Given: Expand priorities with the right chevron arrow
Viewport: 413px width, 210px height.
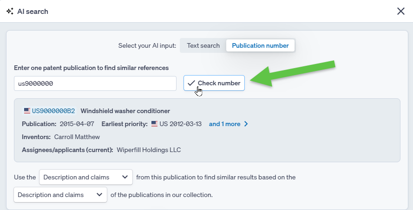Looking at the screenshot, I should [x=246, y=124].
